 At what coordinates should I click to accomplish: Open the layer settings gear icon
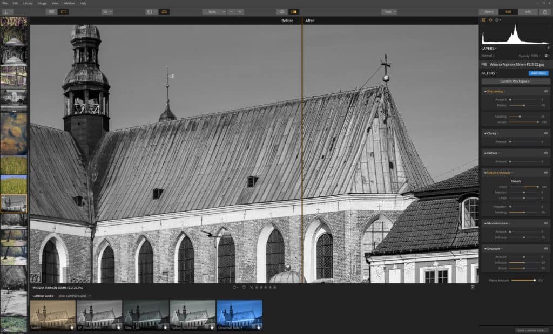(547, 56)
